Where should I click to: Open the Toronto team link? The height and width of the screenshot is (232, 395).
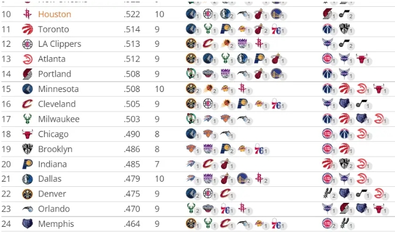[x=53, y=29]
